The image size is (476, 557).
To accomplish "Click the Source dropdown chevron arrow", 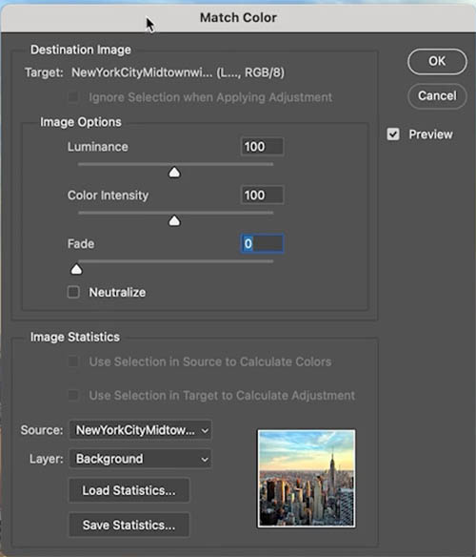I will [x=205, y=430].
